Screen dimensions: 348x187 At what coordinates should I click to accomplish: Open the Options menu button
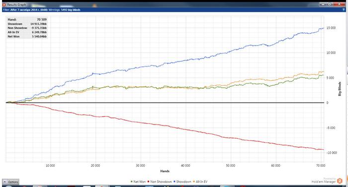click(10, 182)
